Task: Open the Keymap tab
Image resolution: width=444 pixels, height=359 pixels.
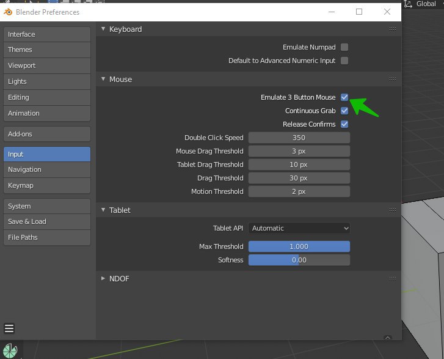Action: click(x=47, y=185)
